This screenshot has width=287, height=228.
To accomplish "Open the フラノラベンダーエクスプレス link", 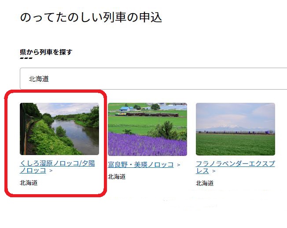I will click(x=235, y=167).
